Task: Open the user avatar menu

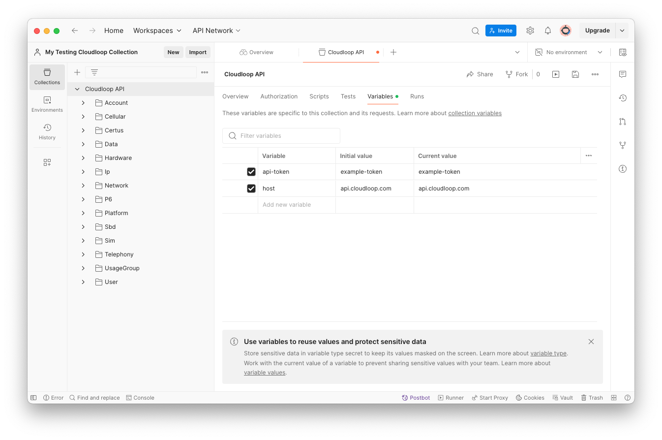Action: point(566,31)
